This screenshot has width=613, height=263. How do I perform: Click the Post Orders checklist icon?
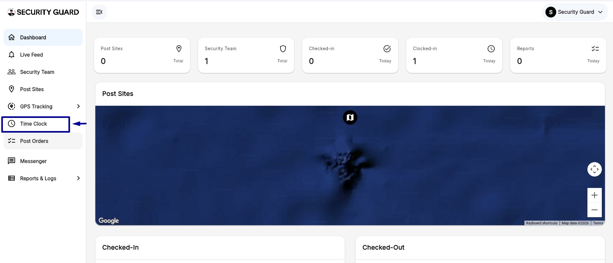(x=12, y=141)
